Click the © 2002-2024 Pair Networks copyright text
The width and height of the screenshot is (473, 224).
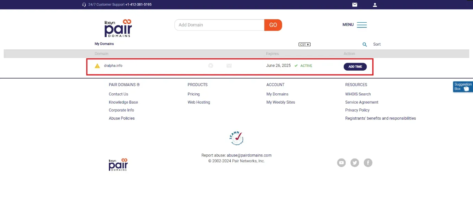236,161
